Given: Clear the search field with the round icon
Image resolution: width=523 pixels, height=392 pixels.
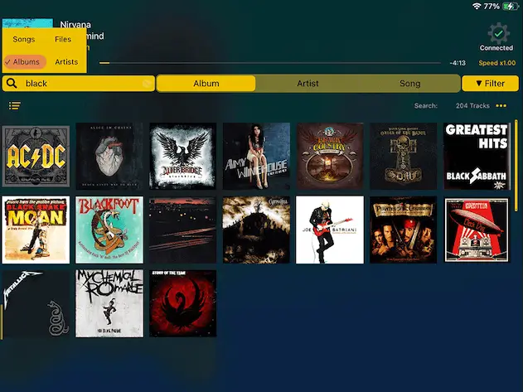Looking at the screenshot, I should tap(147, 84).
